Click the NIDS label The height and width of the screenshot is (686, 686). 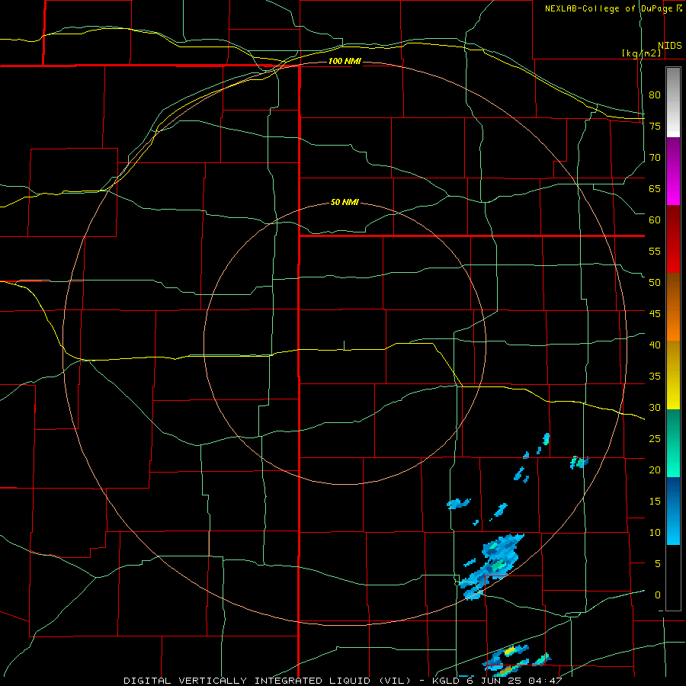[x=670, y=46]
